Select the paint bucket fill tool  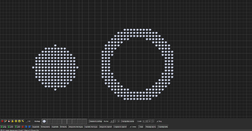pyautogui.click(x=9, y=121)
